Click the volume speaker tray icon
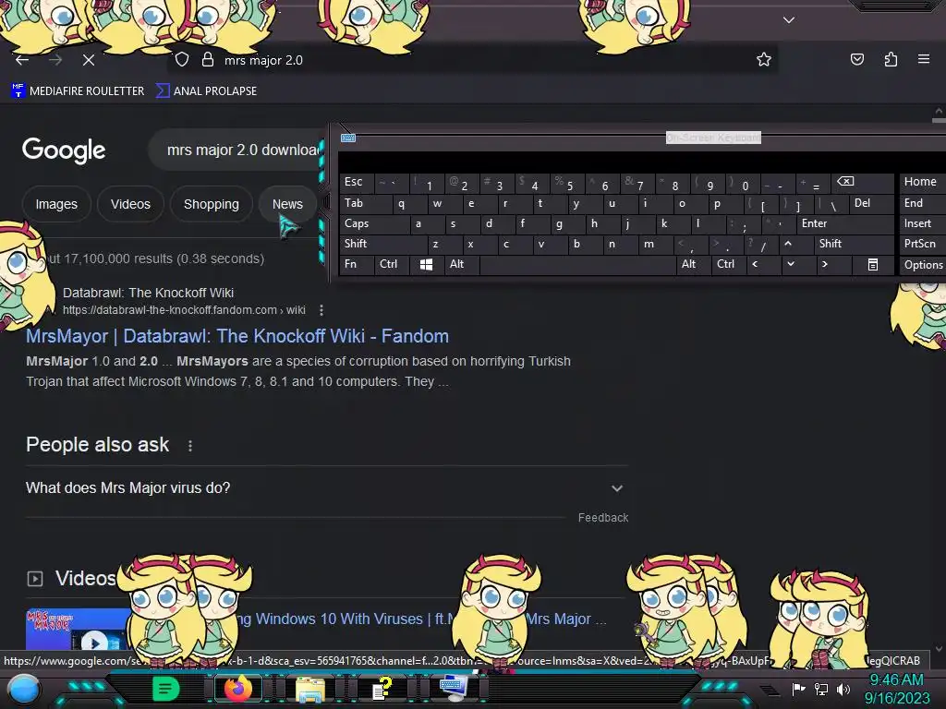 [x=843, y=689]
